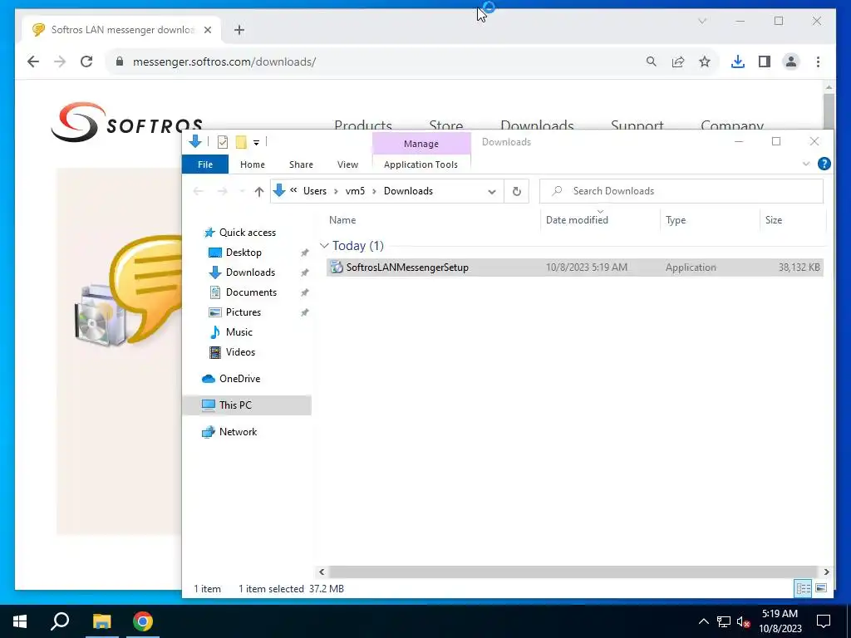Open the notification center icon
The image size is (851, 638).
point(824,621)
